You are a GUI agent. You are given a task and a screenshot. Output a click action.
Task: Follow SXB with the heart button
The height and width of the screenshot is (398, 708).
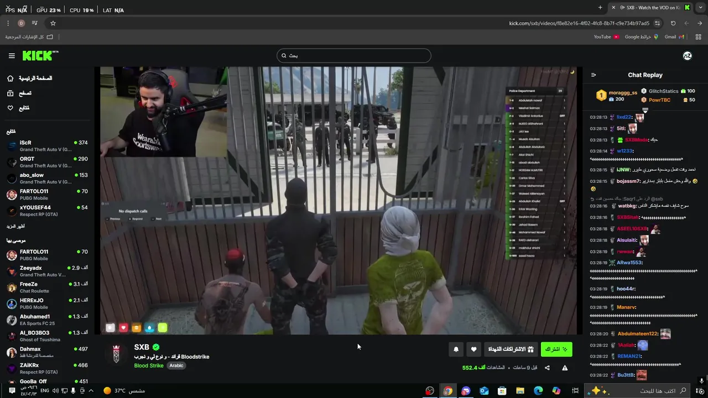473,349
